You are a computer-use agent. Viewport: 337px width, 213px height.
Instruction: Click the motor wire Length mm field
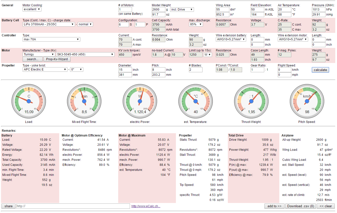pyautogui.click(x=318, y=40)
